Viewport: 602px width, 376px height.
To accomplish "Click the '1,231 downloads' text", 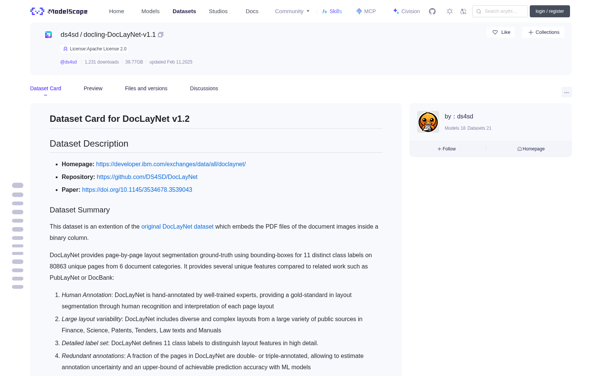I will (x=102, y=62).
